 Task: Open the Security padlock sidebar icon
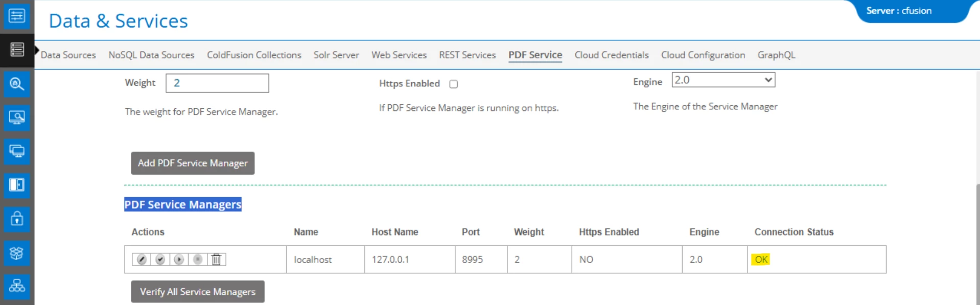(x=17, y=219)
